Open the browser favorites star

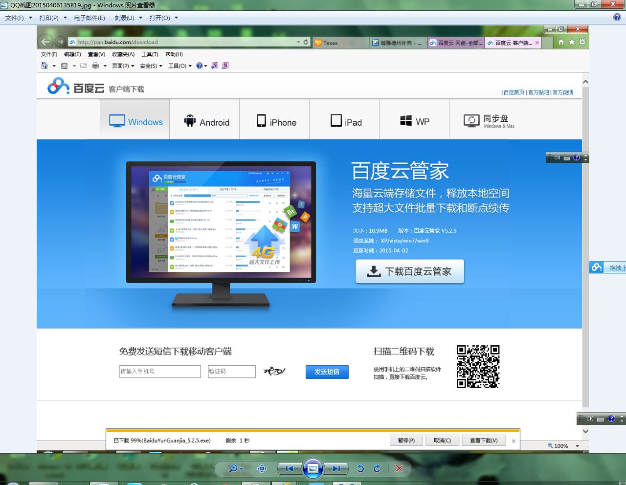[x=572, y=42]
